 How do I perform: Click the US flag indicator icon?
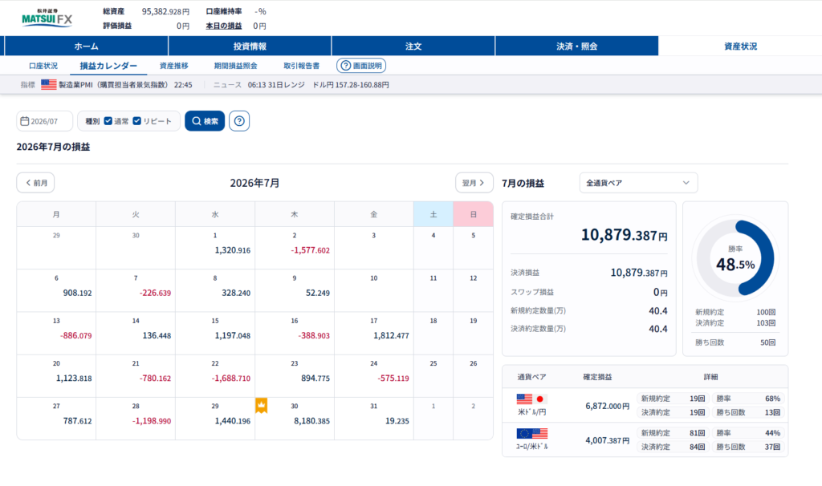49,84
